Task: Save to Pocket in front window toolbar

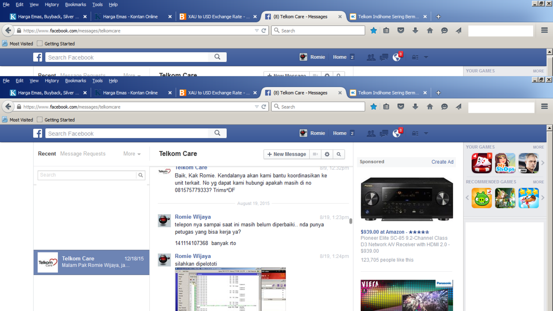Action: pos(401,107)
